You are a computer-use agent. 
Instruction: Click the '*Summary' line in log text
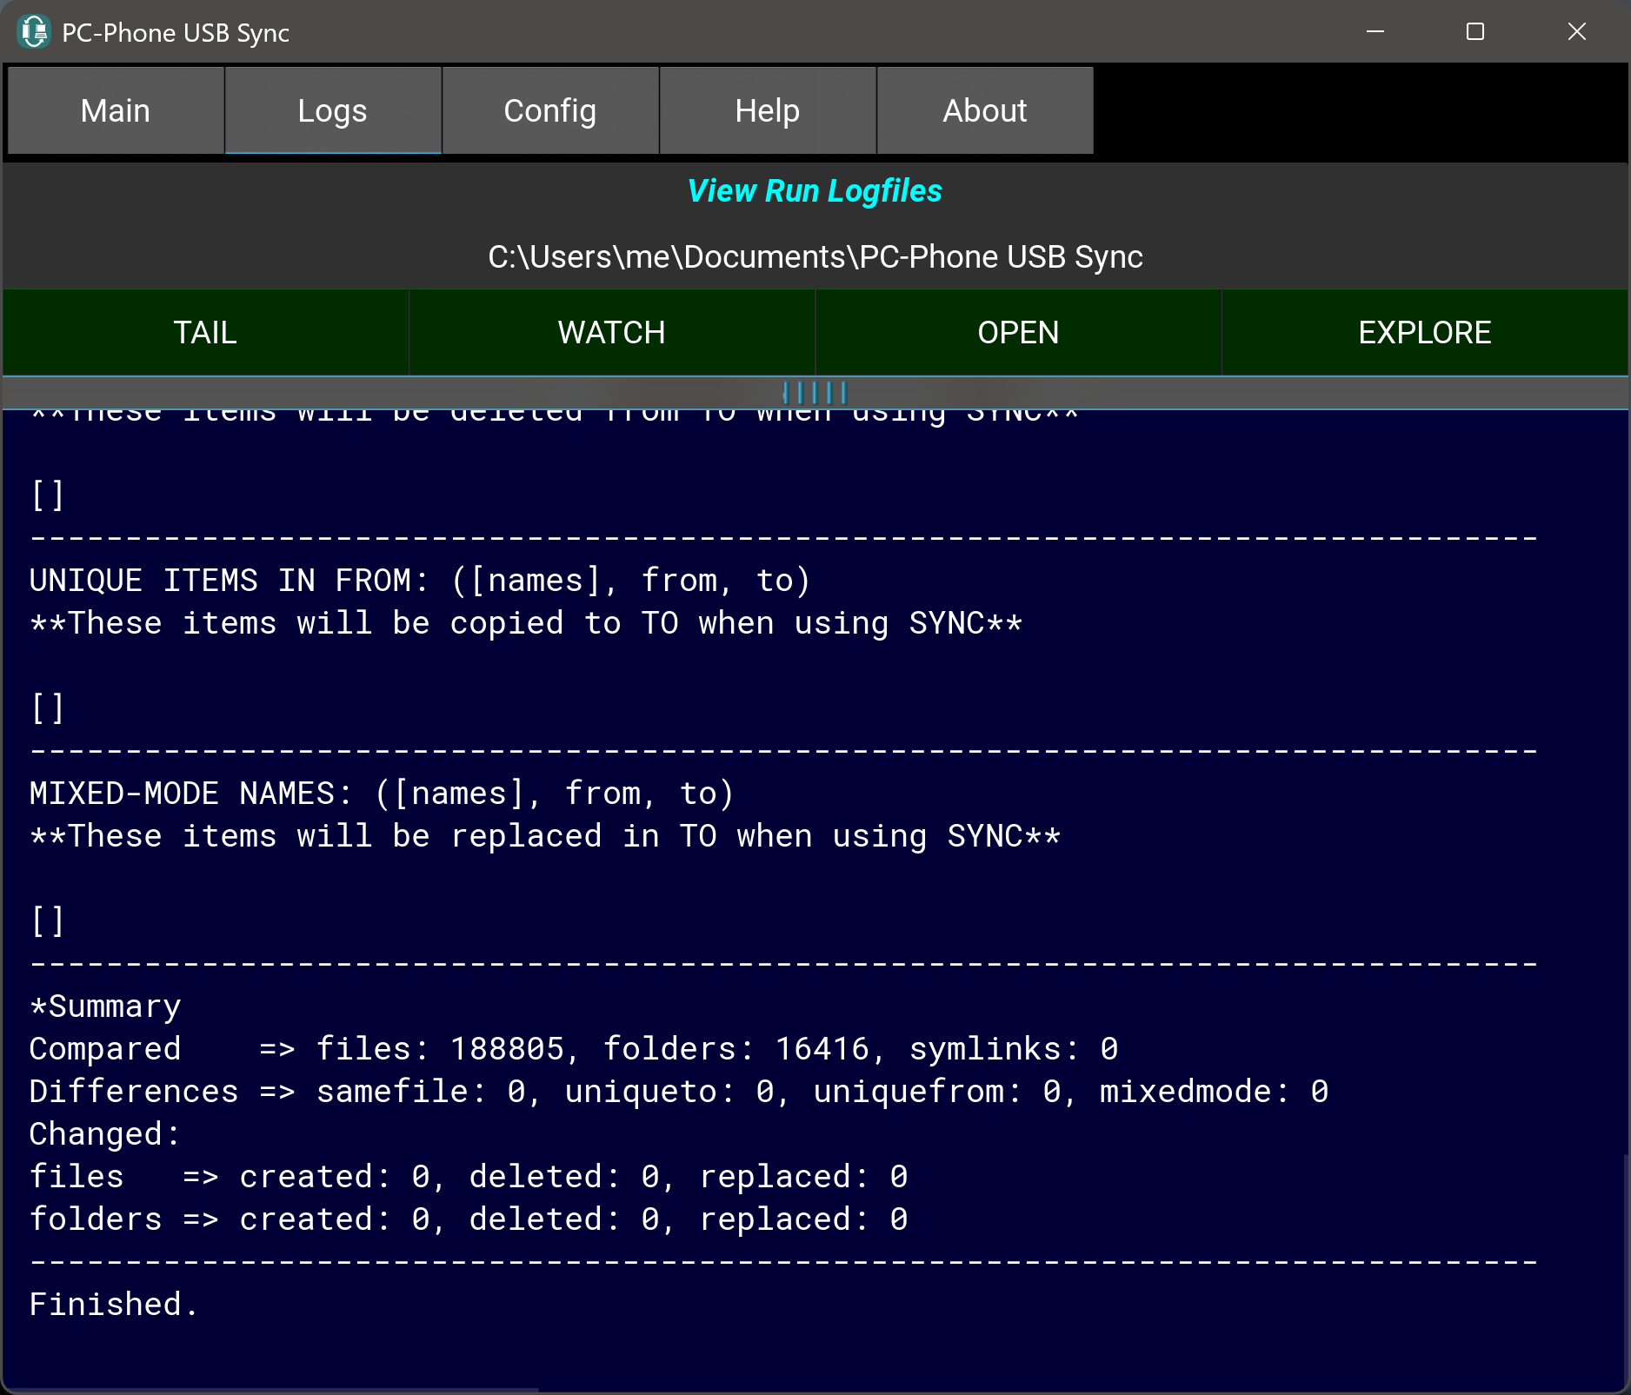click(x=105, y=1006)
